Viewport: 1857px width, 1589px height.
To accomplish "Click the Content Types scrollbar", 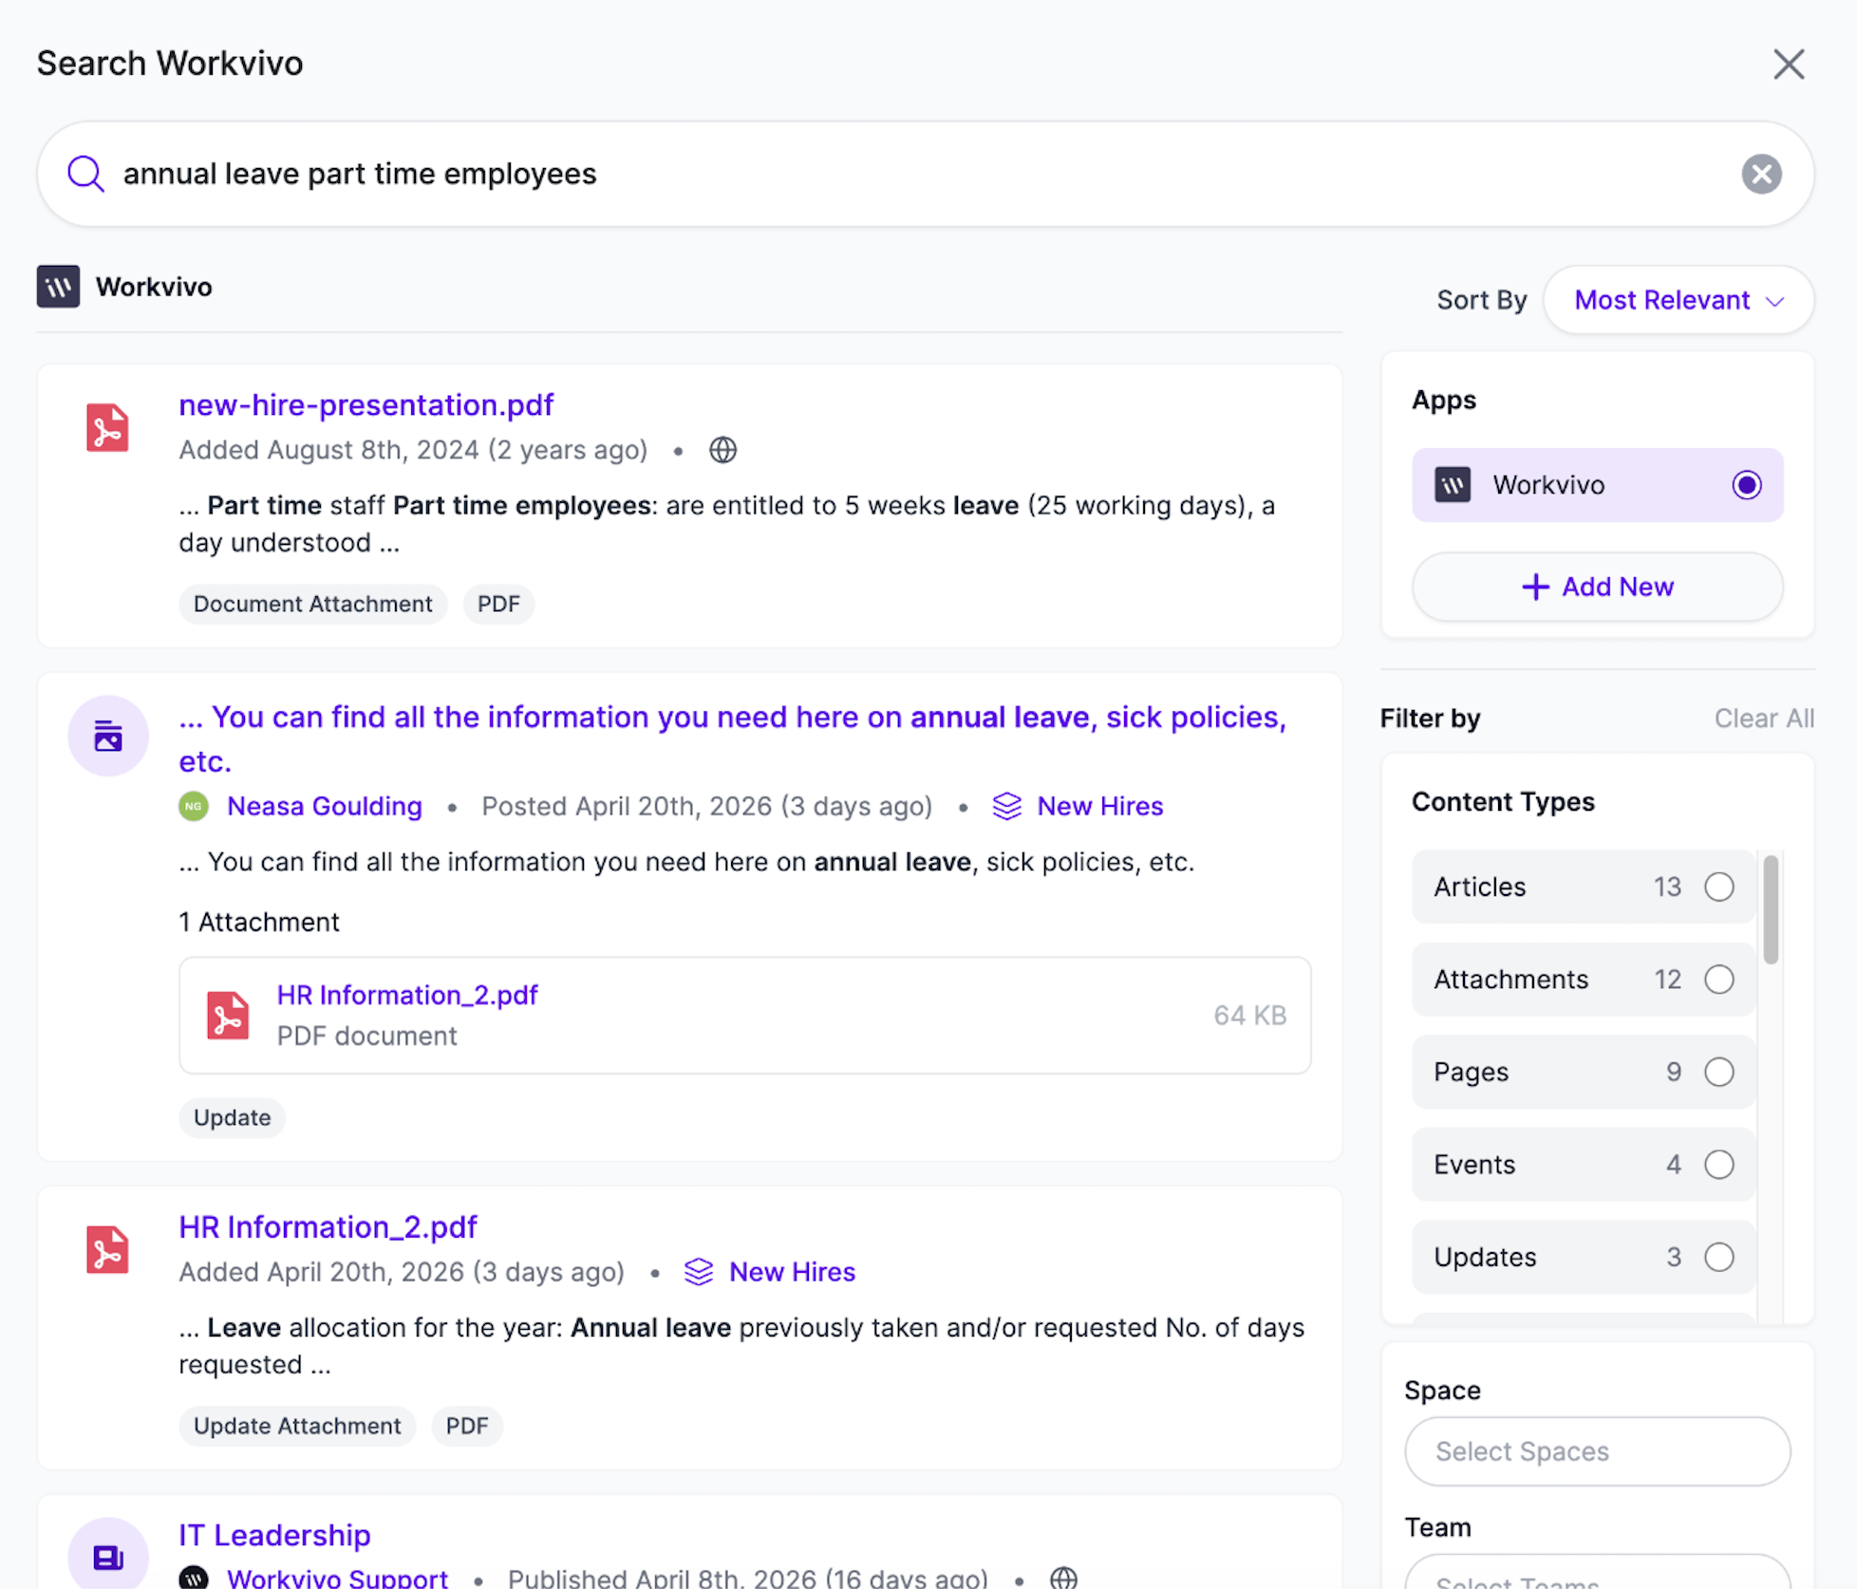I will 1771,909.
